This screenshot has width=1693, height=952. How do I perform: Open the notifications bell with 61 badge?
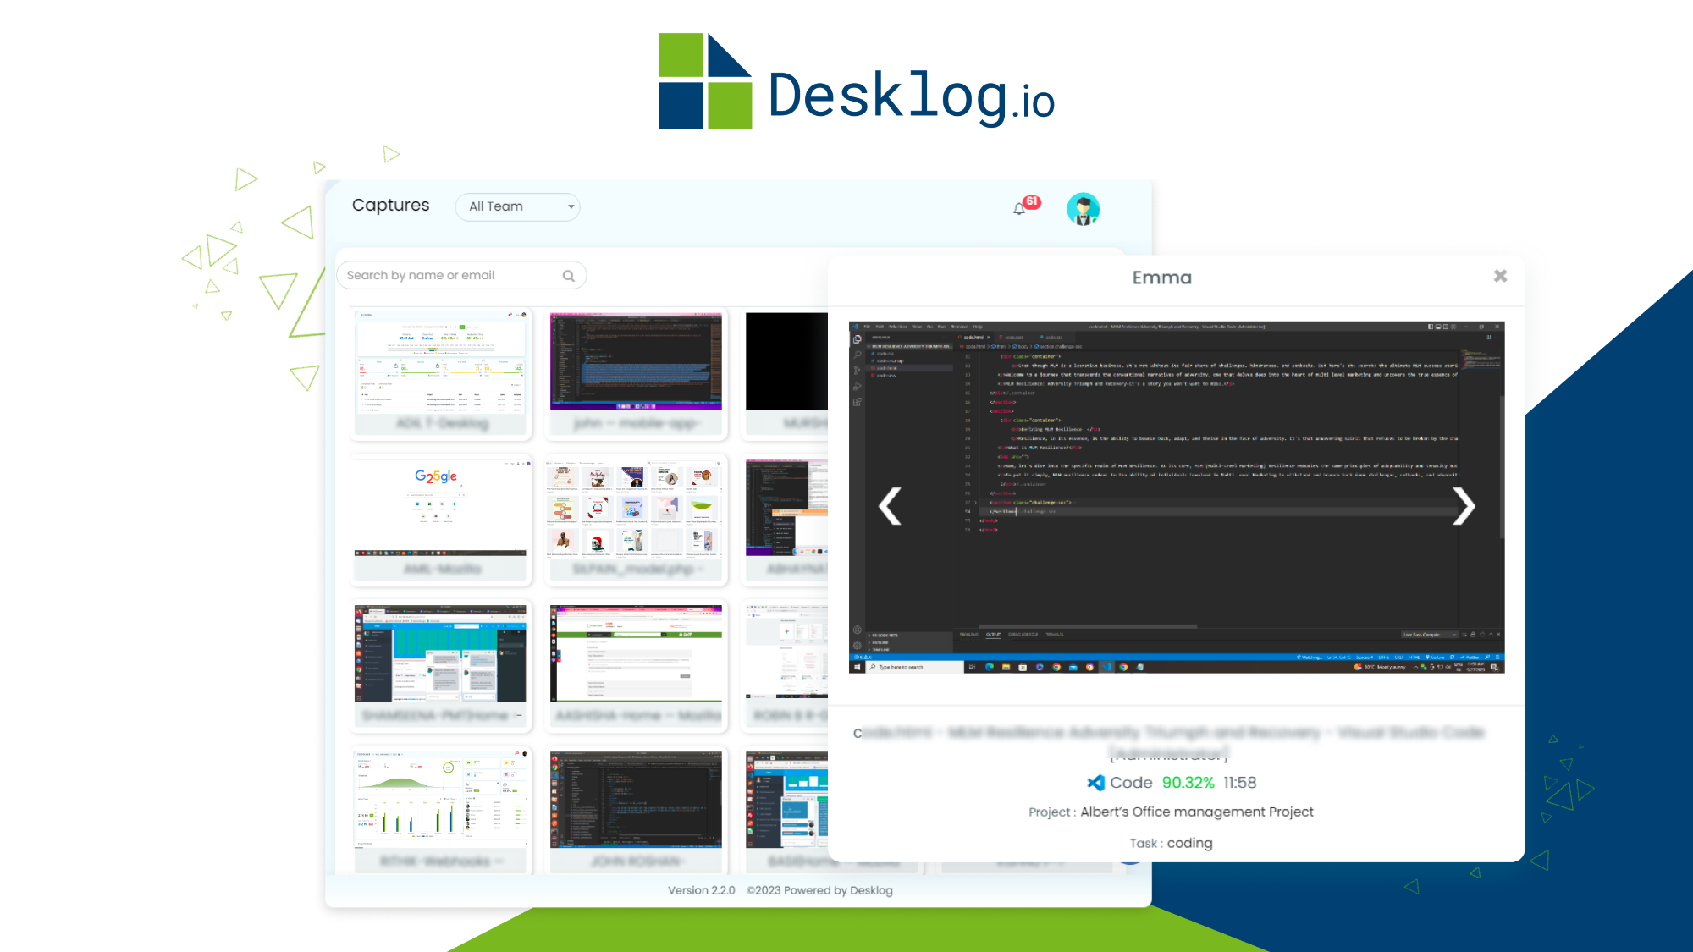[x=1020, y=208]
